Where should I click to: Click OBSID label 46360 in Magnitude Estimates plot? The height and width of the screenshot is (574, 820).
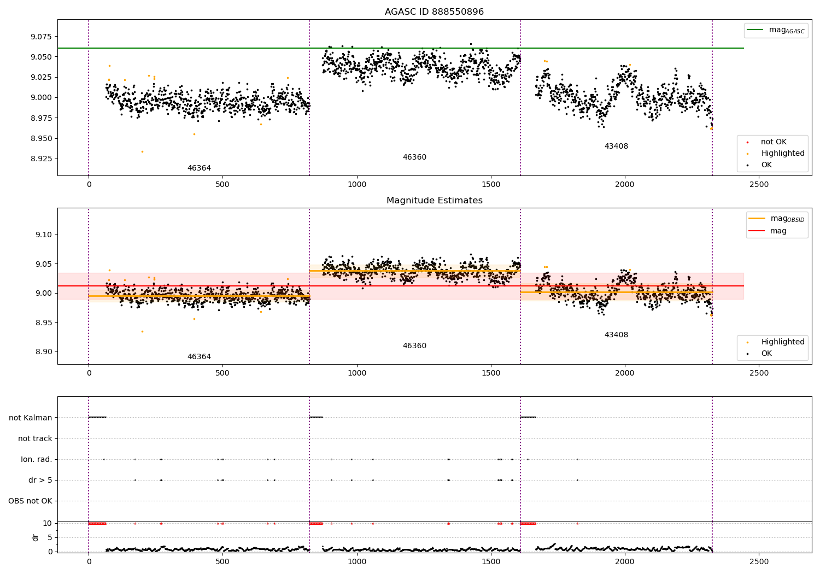(414, 346)
